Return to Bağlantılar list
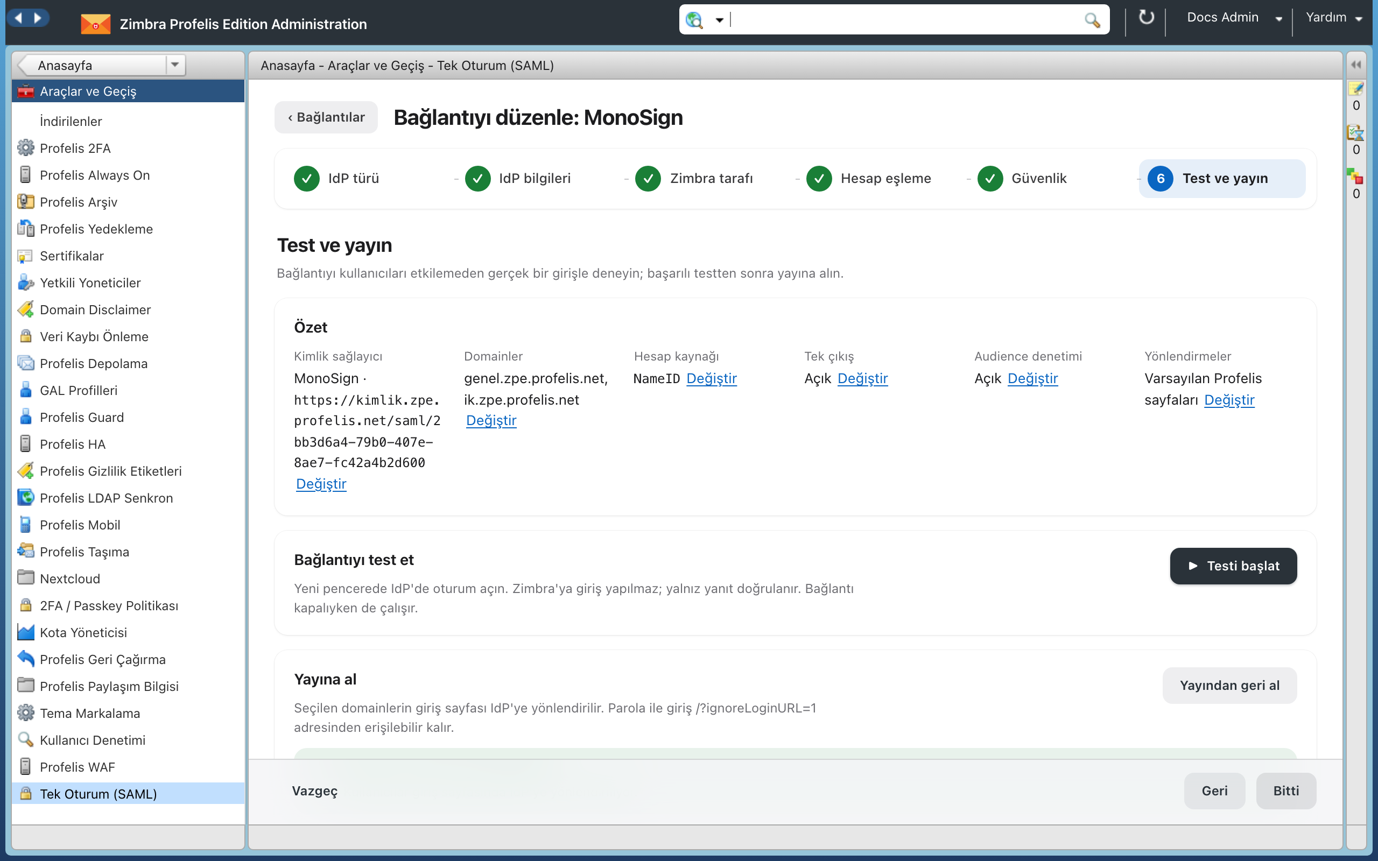 [x=326, y=117]
